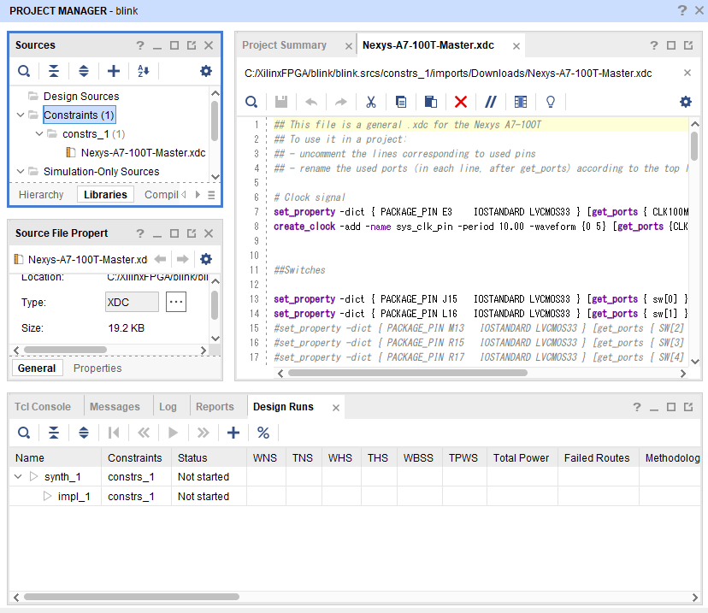The image size is (708, 613).
Task: Click the red delete X in editor toolbar
Action: click(461, 102)
